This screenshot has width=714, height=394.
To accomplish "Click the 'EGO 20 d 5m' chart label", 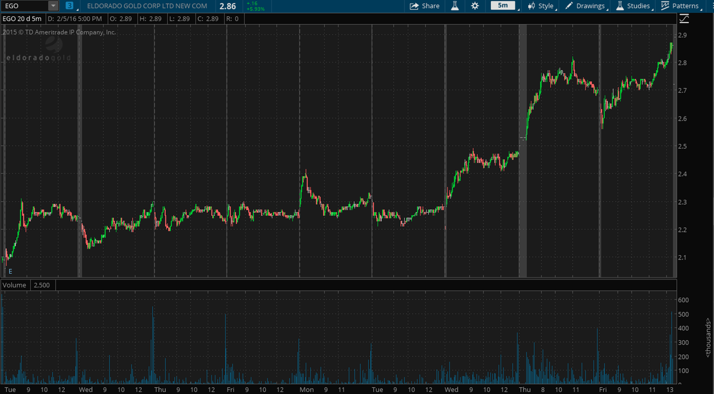I will point(22,19).
